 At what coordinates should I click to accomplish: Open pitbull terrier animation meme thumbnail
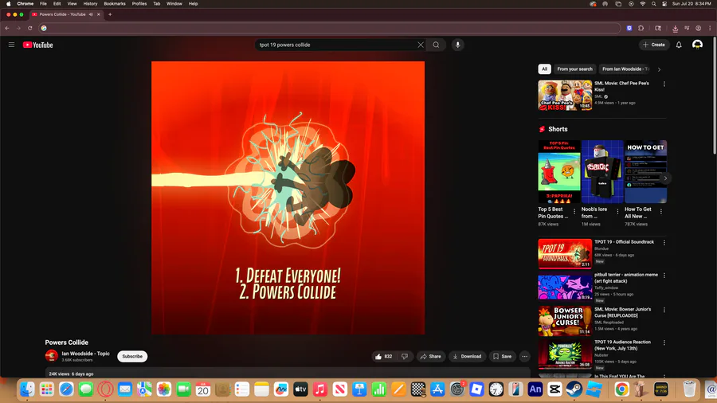(x=565, y=287)
